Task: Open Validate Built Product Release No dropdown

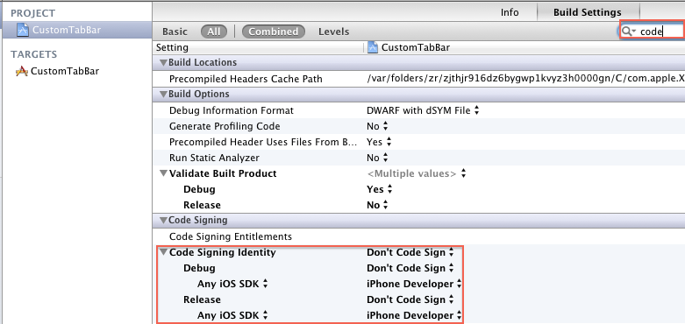Action: pos(377,205)
